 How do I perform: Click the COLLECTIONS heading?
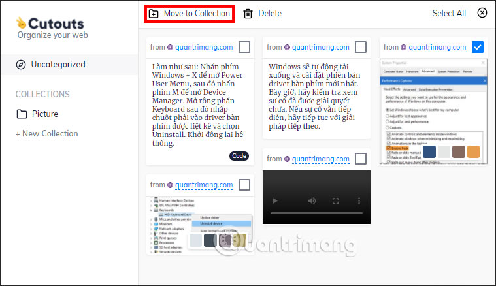tap(42, 94)
